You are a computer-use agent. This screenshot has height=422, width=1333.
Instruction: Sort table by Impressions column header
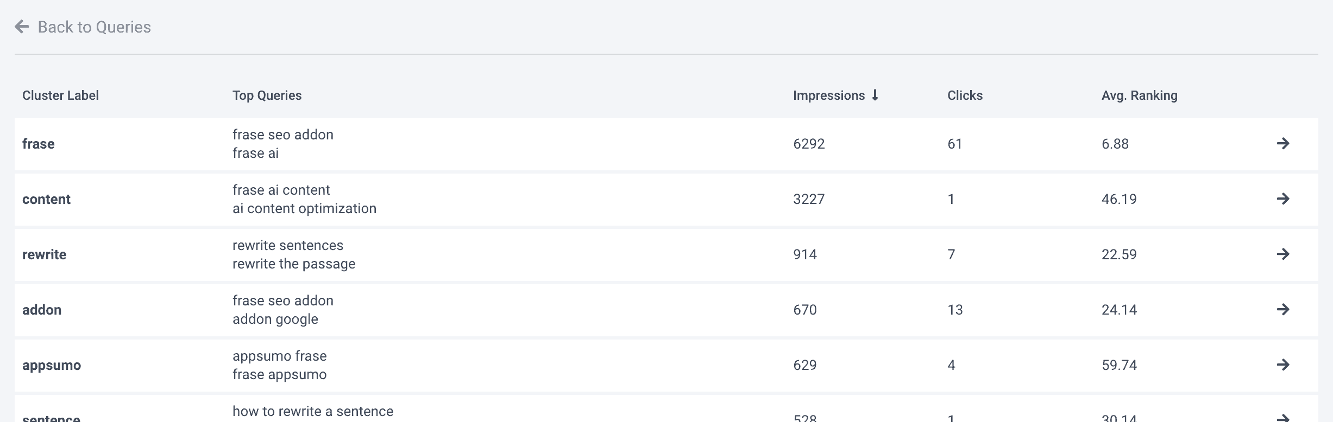click(x=828, y=95)
